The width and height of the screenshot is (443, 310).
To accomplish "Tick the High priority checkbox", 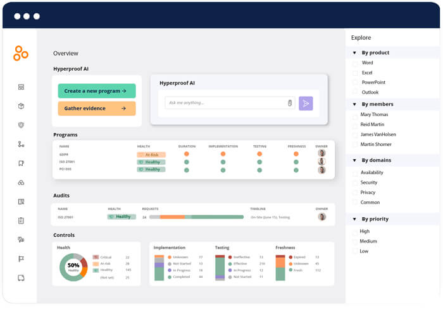I will [x=355, y=231].
